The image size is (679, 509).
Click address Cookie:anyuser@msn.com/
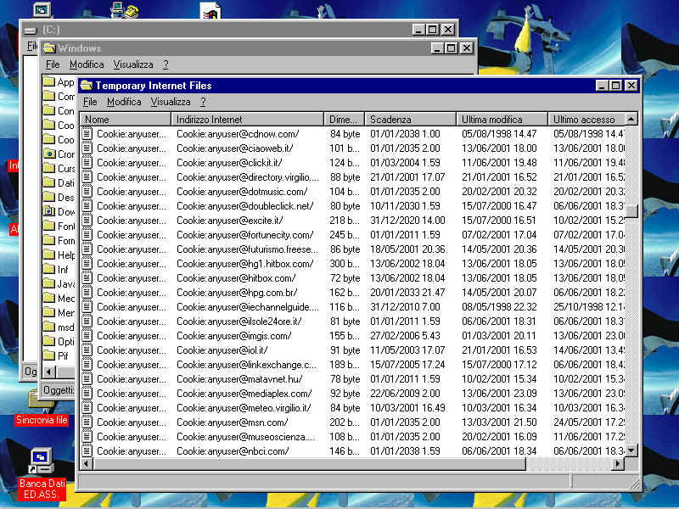point(232,422)
